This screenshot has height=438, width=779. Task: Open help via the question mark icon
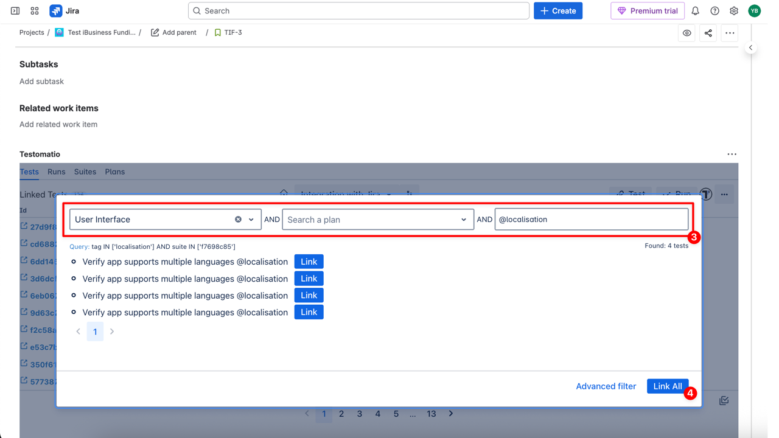(x=714, y=10)
